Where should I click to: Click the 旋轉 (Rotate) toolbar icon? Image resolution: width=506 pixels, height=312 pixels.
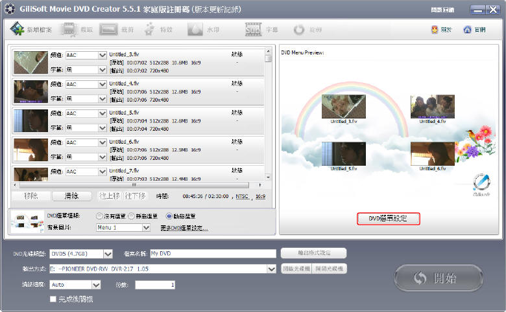[298, 30]
